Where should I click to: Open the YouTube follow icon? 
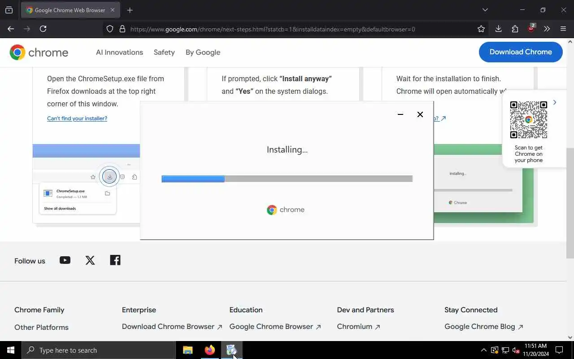pyautogui.click(x=65, y=260)
